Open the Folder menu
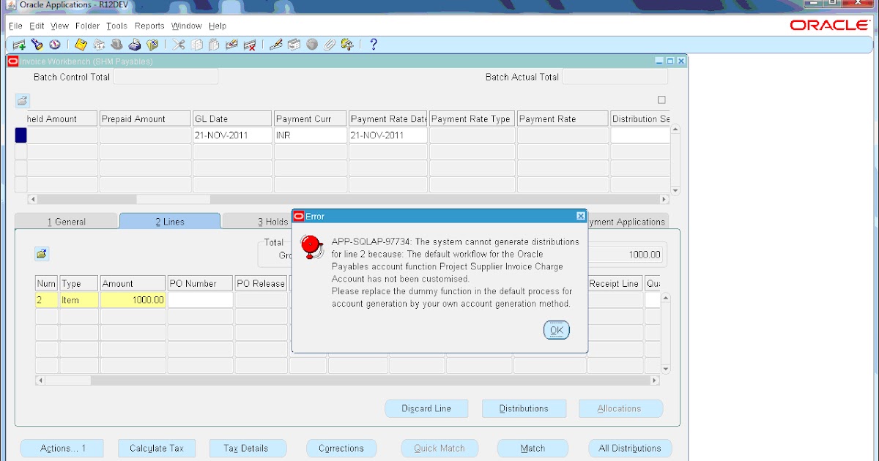The height and width of the screenshot is (461, 879). click(x=88, y=26)
